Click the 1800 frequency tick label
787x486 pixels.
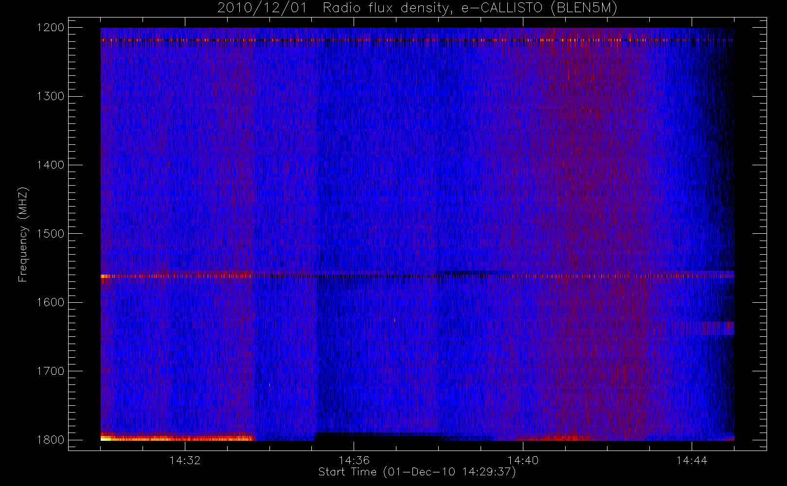(51, 440)
